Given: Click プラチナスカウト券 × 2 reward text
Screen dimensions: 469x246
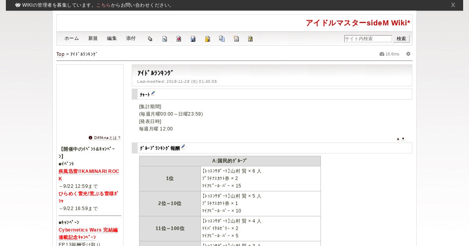Looking at the screenshot, I should click(x=220, y=178).
